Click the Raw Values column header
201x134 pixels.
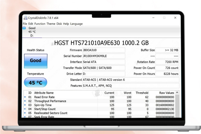pyautogui.click(x=166, y=93)
